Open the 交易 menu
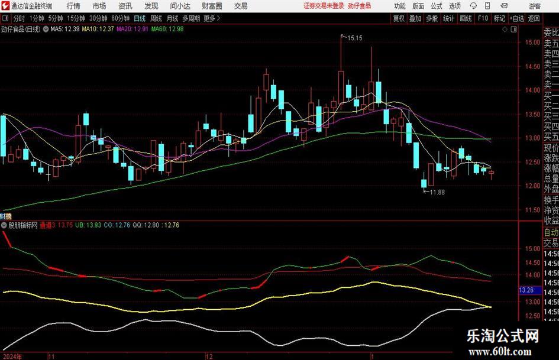Viewport: 559px width, 360px height. click(x=241, y=6)
